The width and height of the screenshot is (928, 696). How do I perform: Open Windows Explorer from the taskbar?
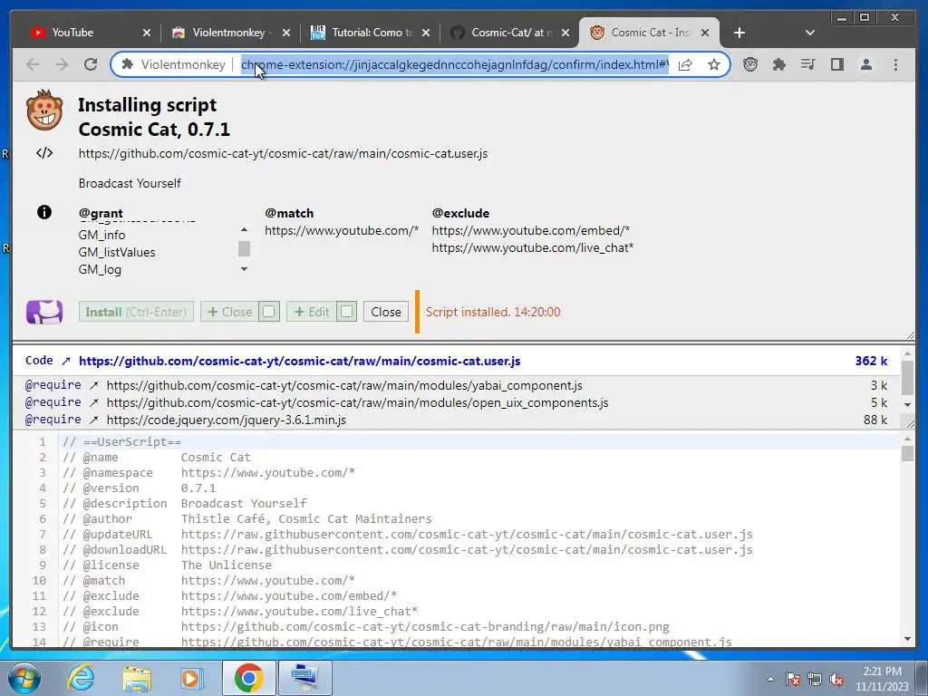click(x=137, y=678)
